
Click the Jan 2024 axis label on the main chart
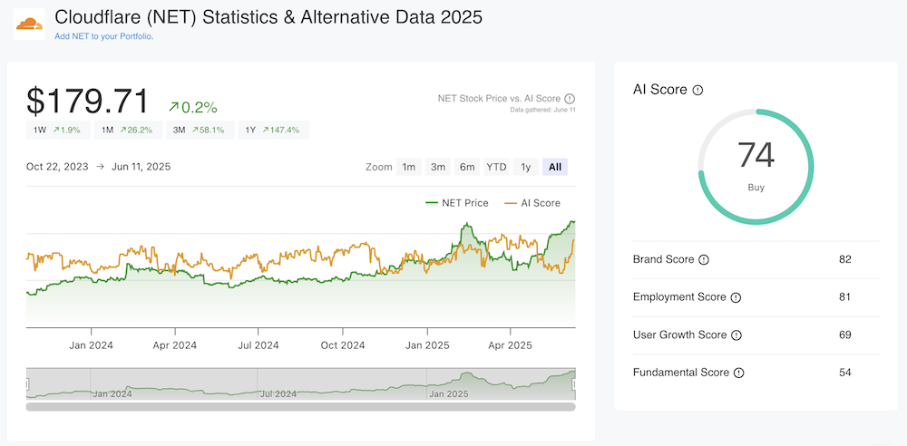pos(92,346)
